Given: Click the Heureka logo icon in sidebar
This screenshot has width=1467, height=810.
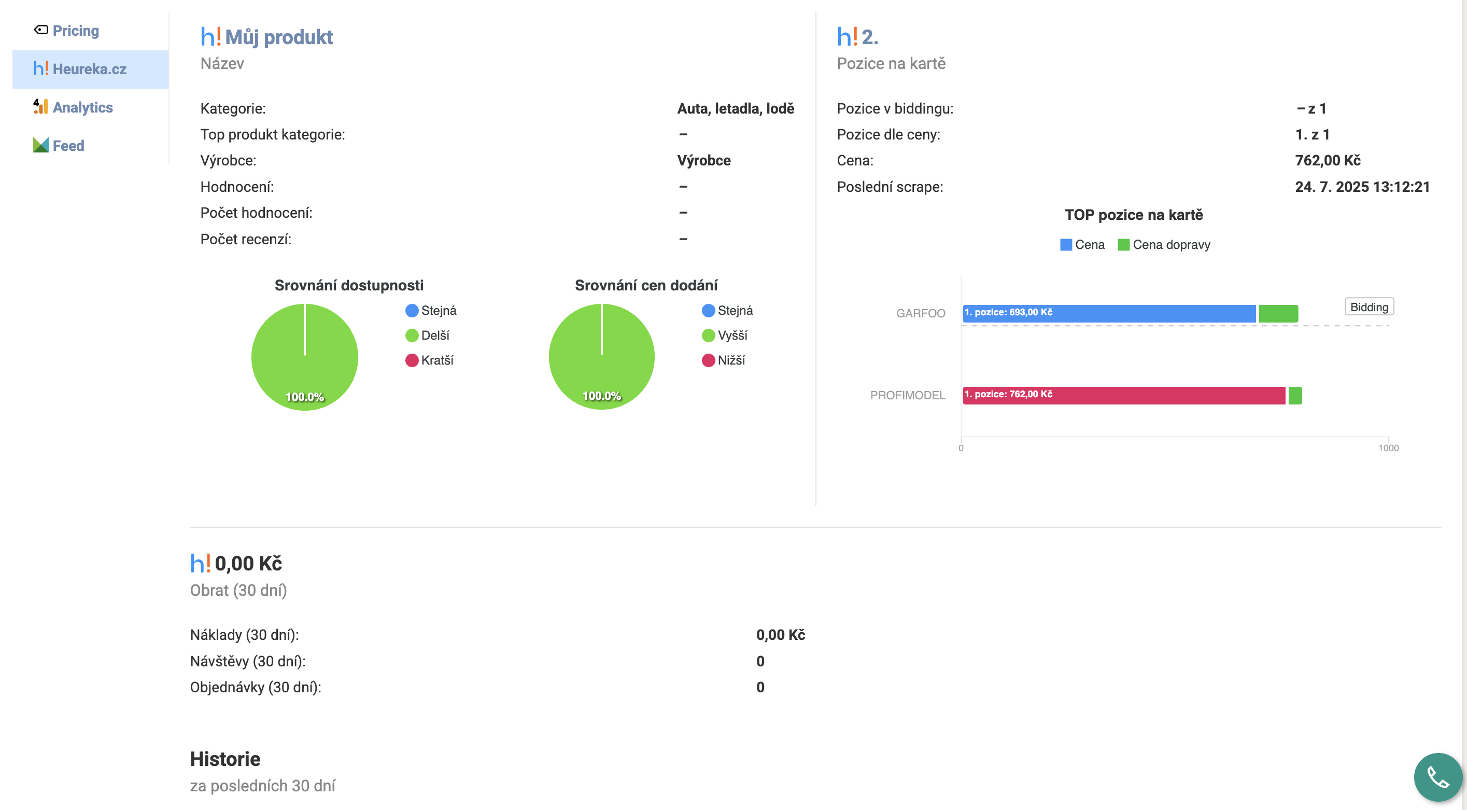Looking at the screenshot, I should tap(40, 69).
